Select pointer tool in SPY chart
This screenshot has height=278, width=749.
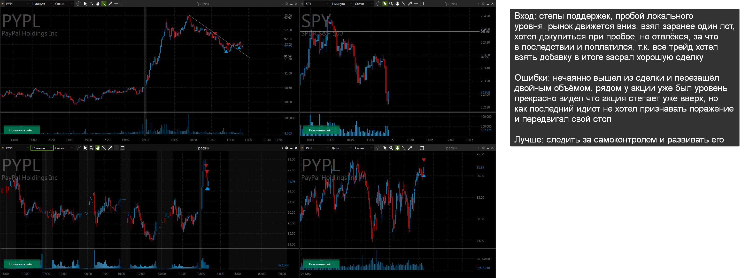pyautogui.click(x=385, y=4)
